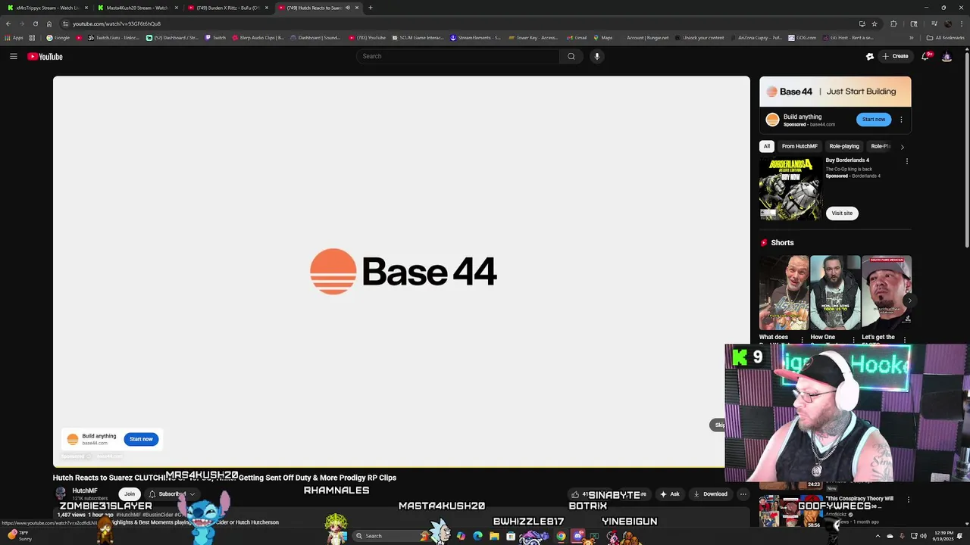Select the All filter chip
This screenshot has height=545, width=970.
point(767,146)
